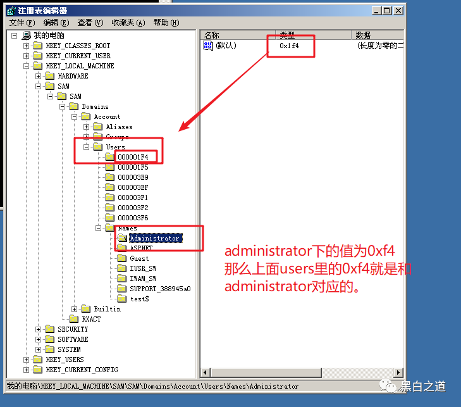The image size is (461, 407).
Task: Open the 收藏夹(A) menu
Action: [x=128, y=23]
